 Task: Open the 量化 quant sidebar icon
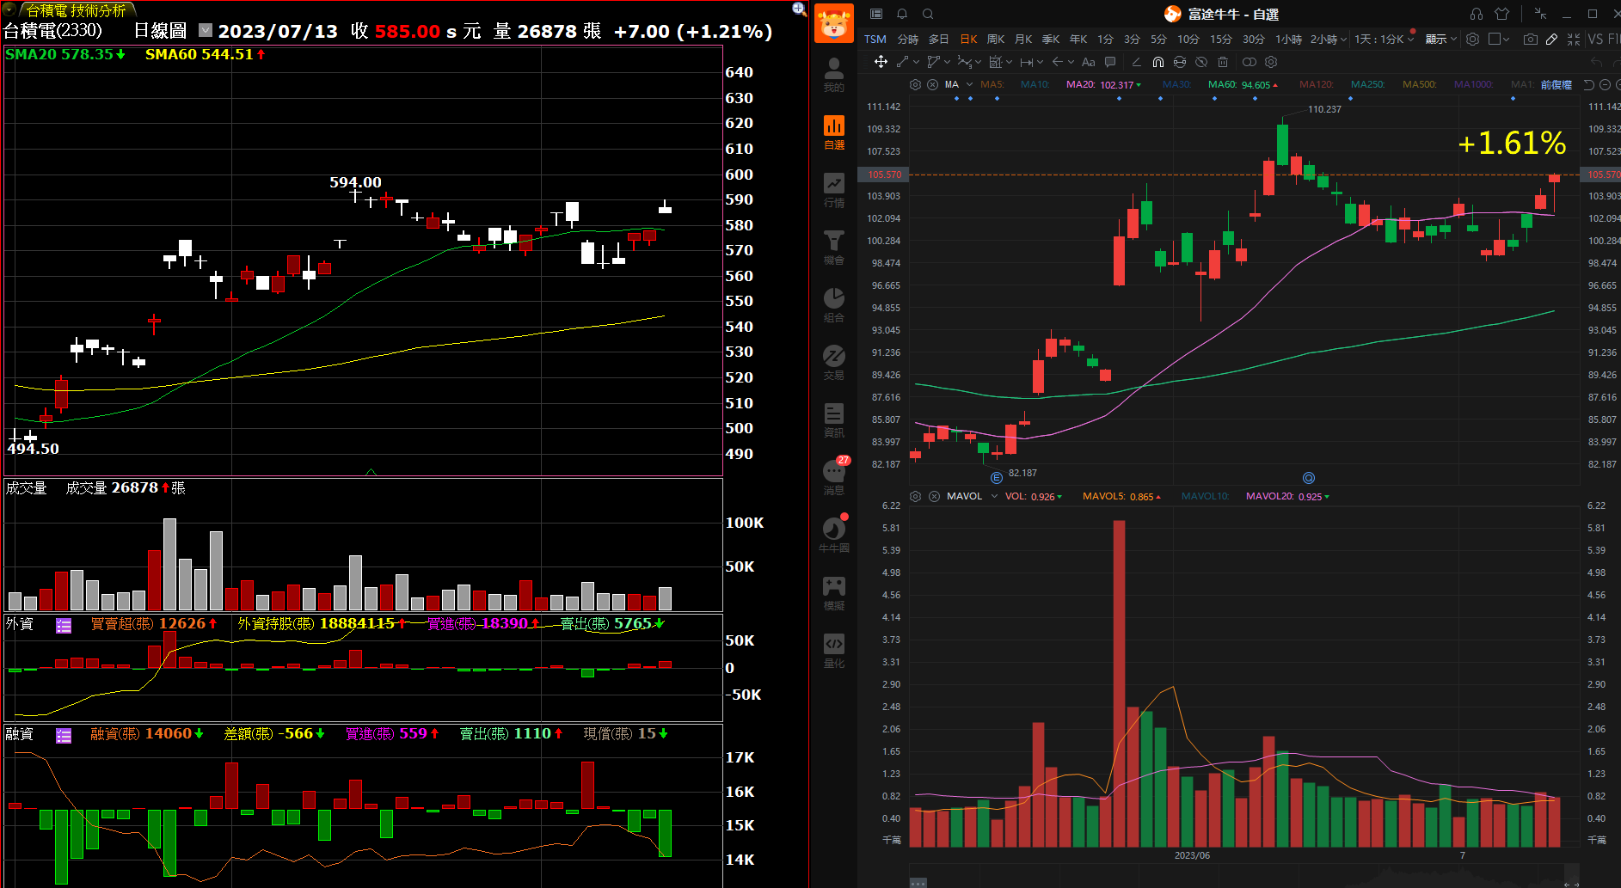834,652
